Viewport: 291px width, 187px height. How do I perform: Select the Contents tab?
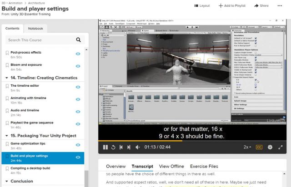(12, 28)
